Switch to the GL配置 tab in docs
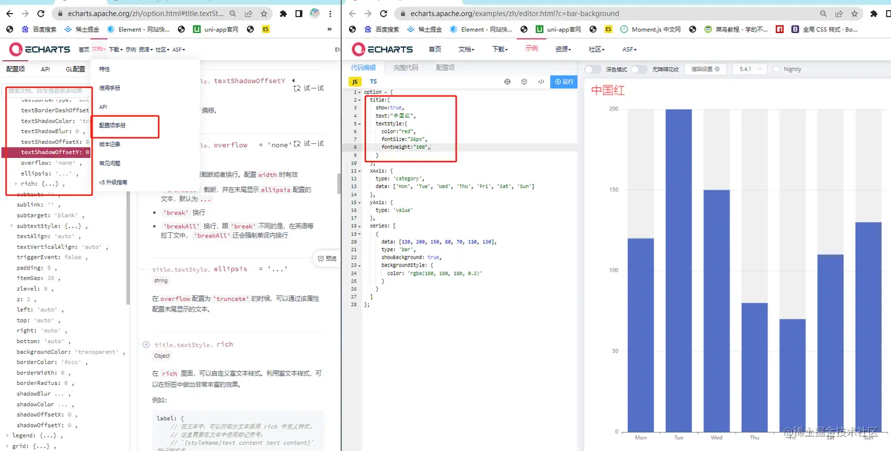Screen dimensions: 891x451 pos(75,69)
